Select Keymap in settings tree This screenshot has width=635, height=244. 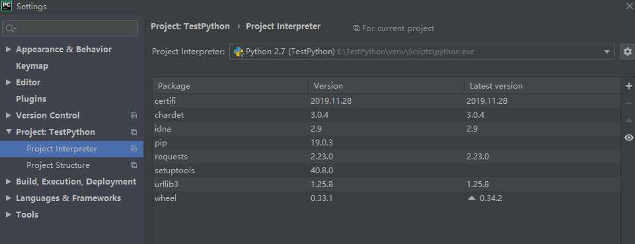click(x=32, y=66)
